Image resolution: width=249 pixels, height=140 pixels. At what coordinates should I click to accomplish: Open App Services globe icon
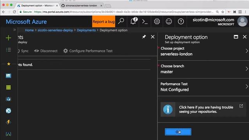[x=9, y=110]
